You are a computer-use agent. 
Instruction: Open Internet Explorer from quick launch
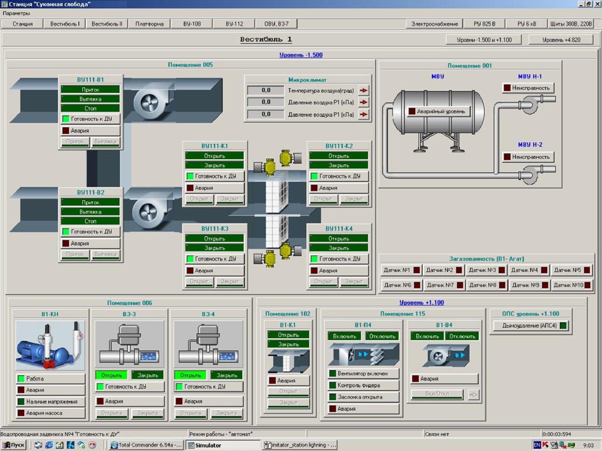49,445
